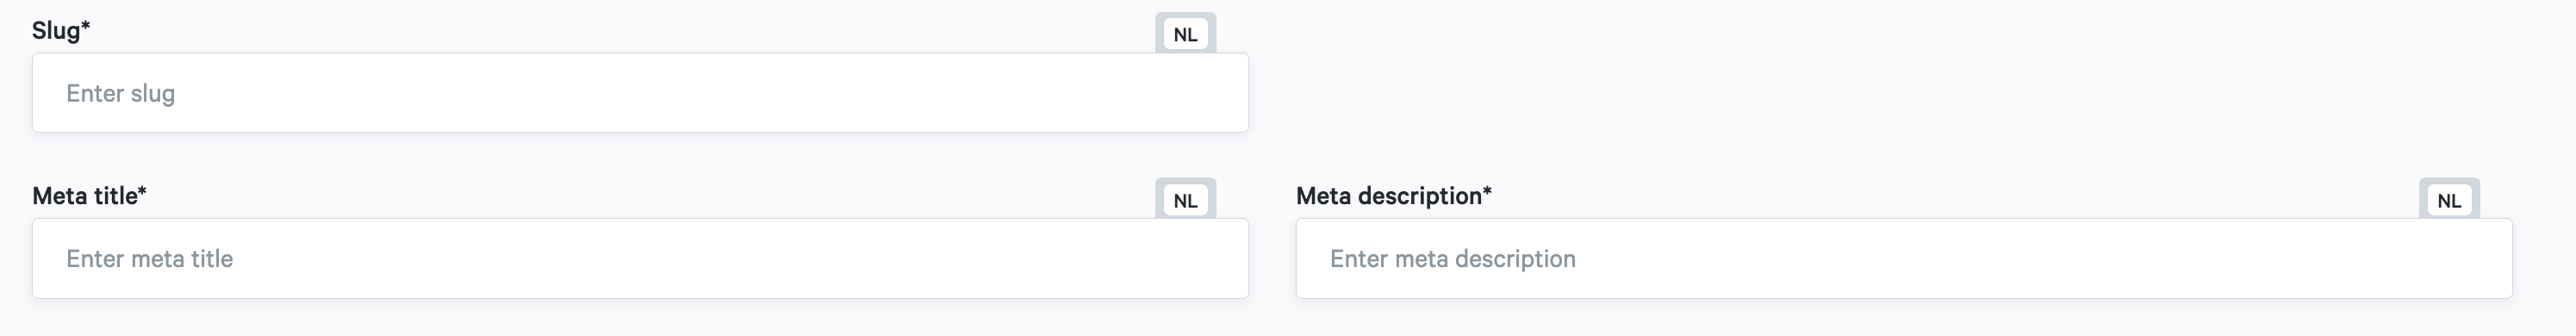Image resolution: width=2576 pixels, height=336 pixels.
Task: Click into the Meta title field
Action: [640, 258]
